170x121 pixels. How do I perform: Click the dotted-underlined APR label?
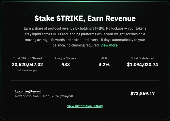pyautogui.click(x=104, y=58)
